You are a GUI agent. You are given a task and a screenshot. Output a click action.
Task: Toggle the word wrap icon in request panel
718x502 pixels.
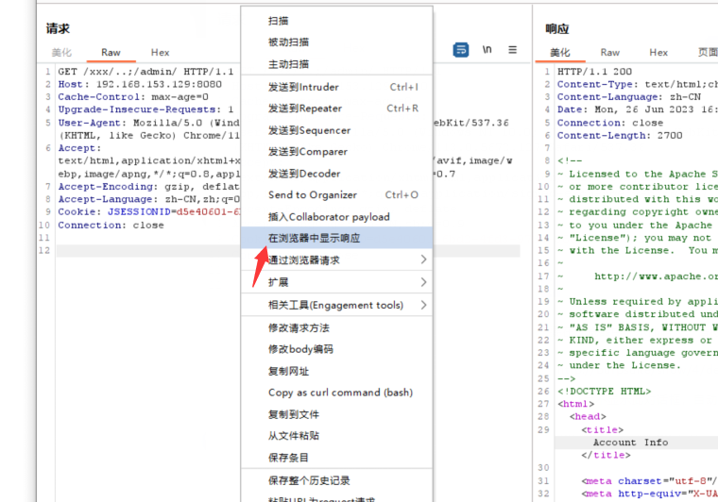coord(461,50)
